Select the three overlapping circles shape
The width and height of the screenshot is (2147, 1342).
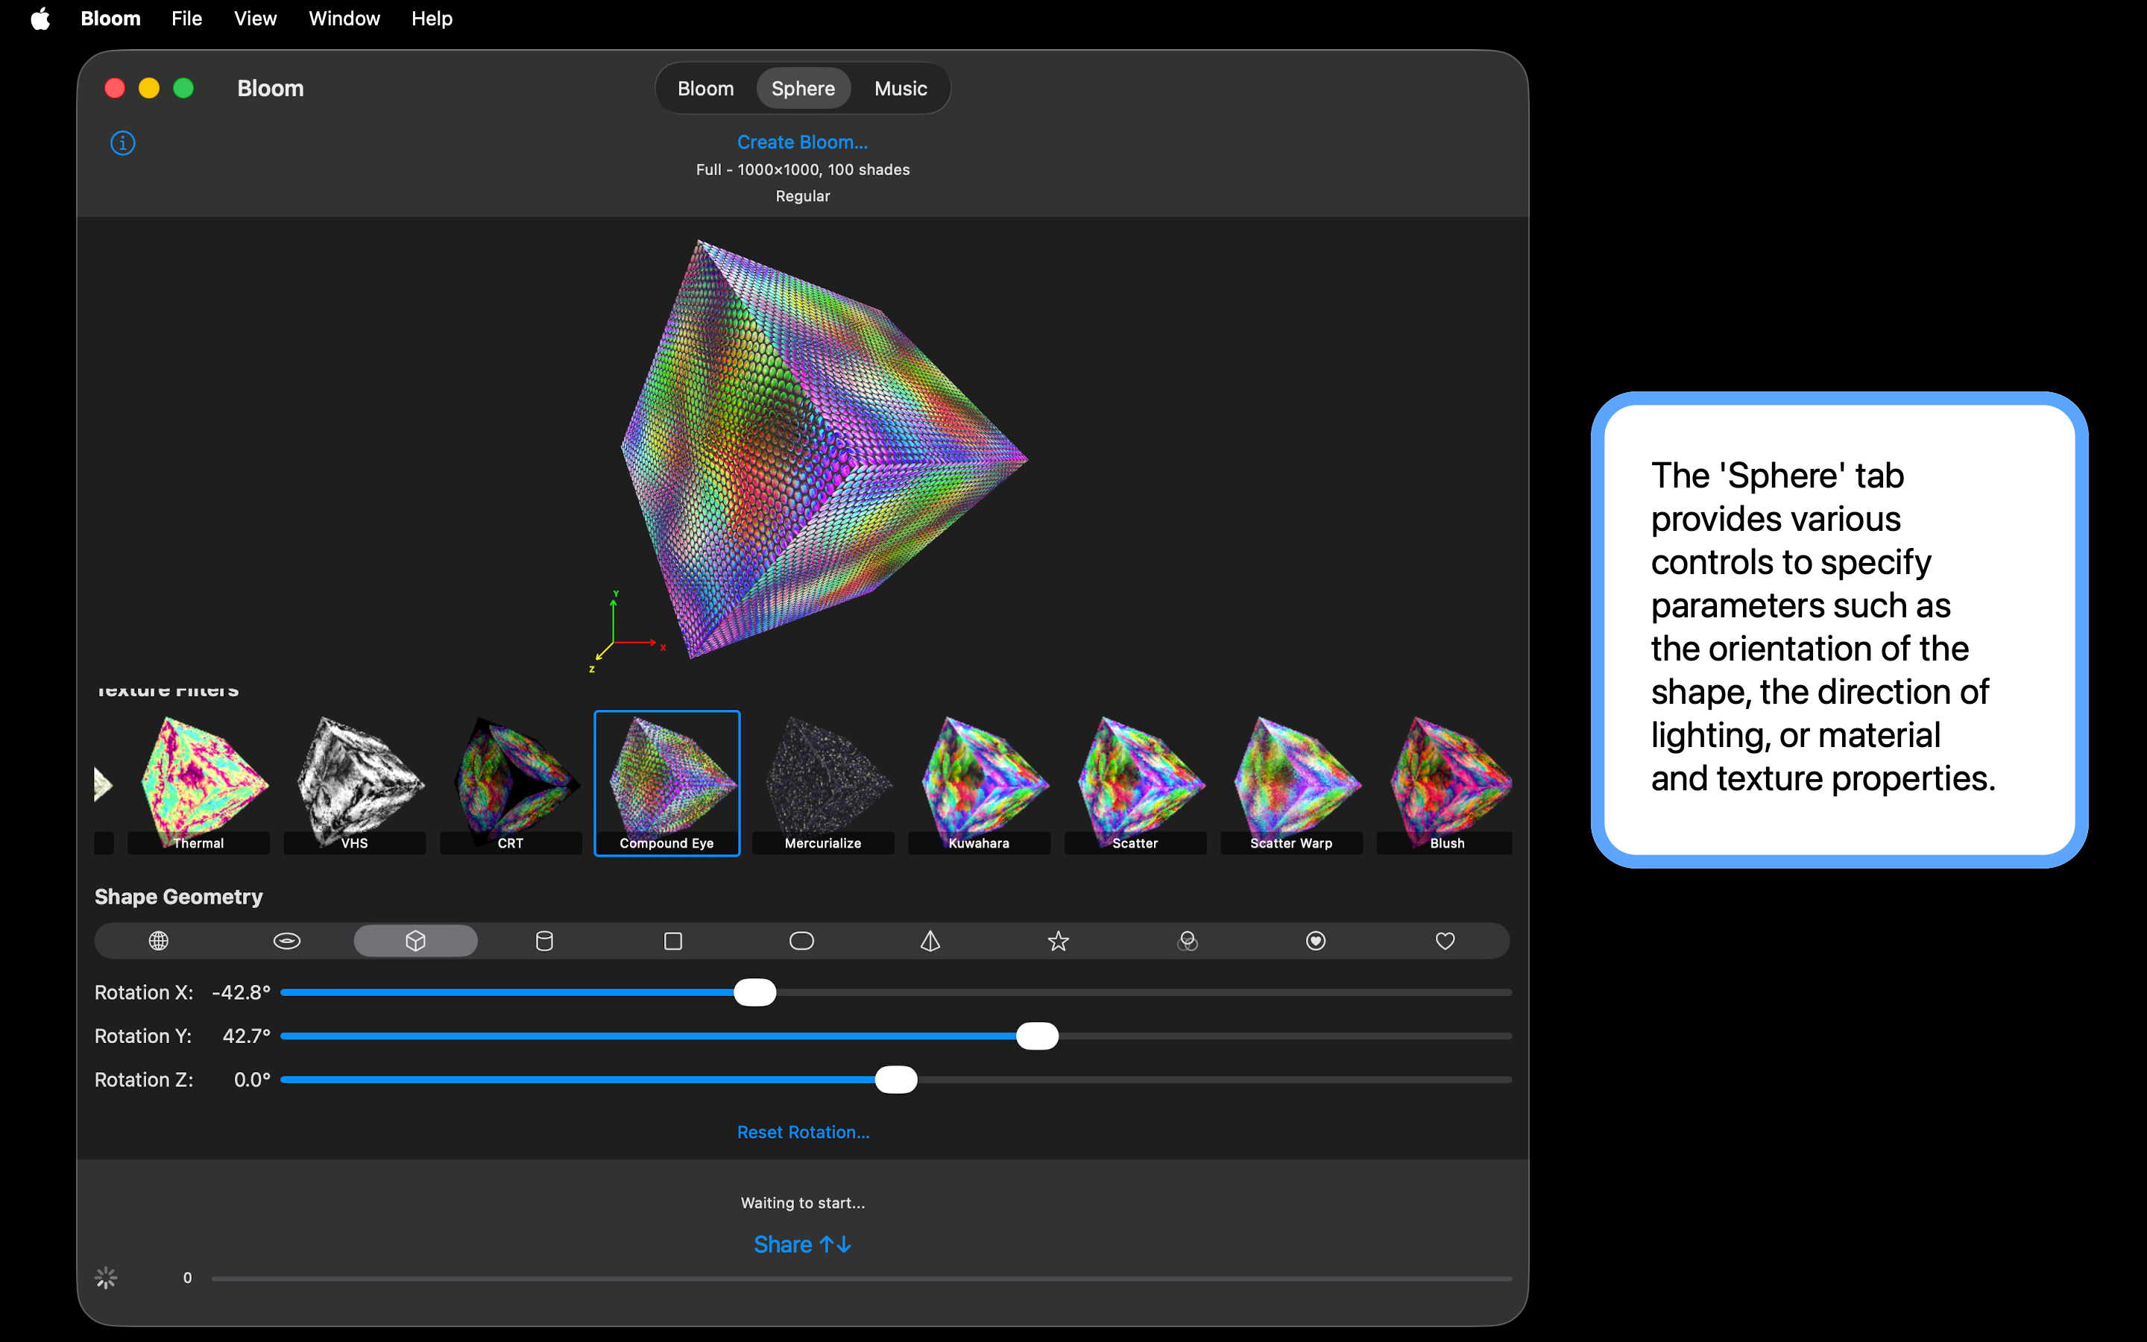click(x=1187, y=941)
